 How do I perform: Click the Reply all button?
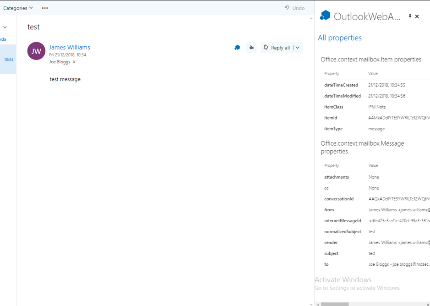pyautogui.click(x=277, y=48)
